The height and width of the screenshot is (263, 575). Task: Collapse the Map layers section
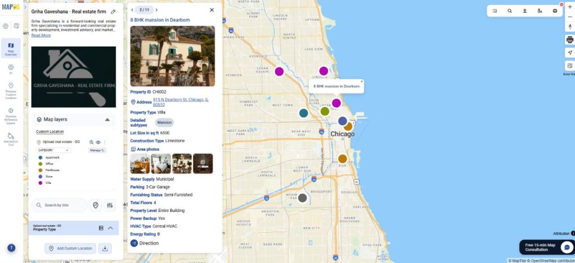click(107, 119)
